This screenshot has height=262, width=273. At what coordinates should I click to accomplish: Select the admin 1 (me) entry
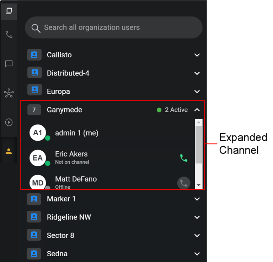click(x=77, y=133)
